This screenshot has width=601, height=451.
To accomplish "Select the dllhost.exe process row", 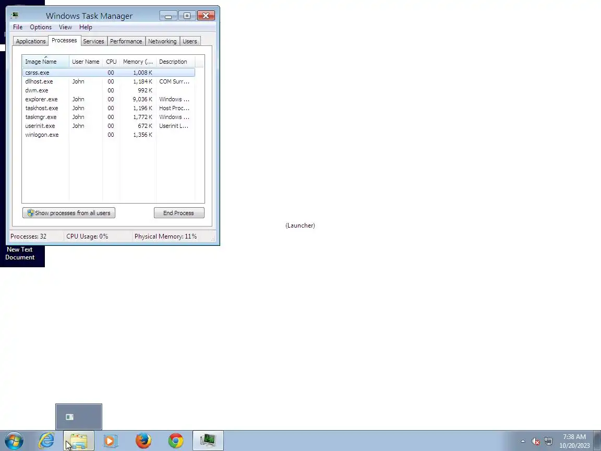I will click(109, 81).
